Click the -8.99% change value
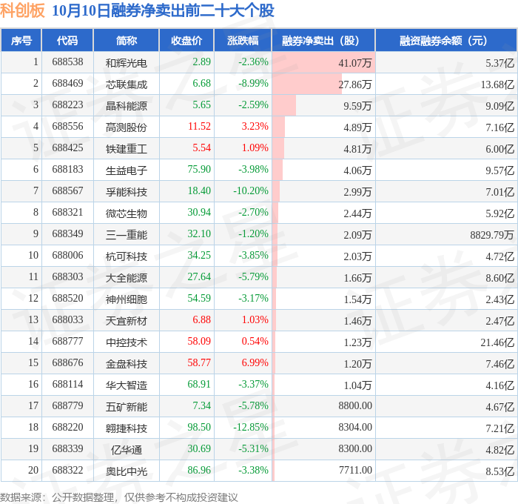Image resolution: width=518 pixels, height=504 pixels. click(253, 84)
